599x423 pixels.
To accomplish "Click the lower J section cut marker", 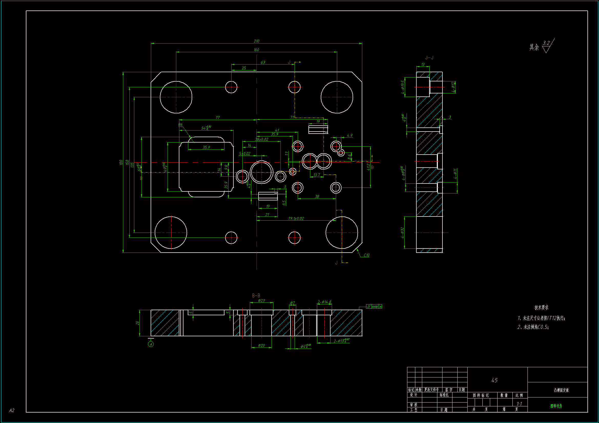I will [x=336, y=263].
